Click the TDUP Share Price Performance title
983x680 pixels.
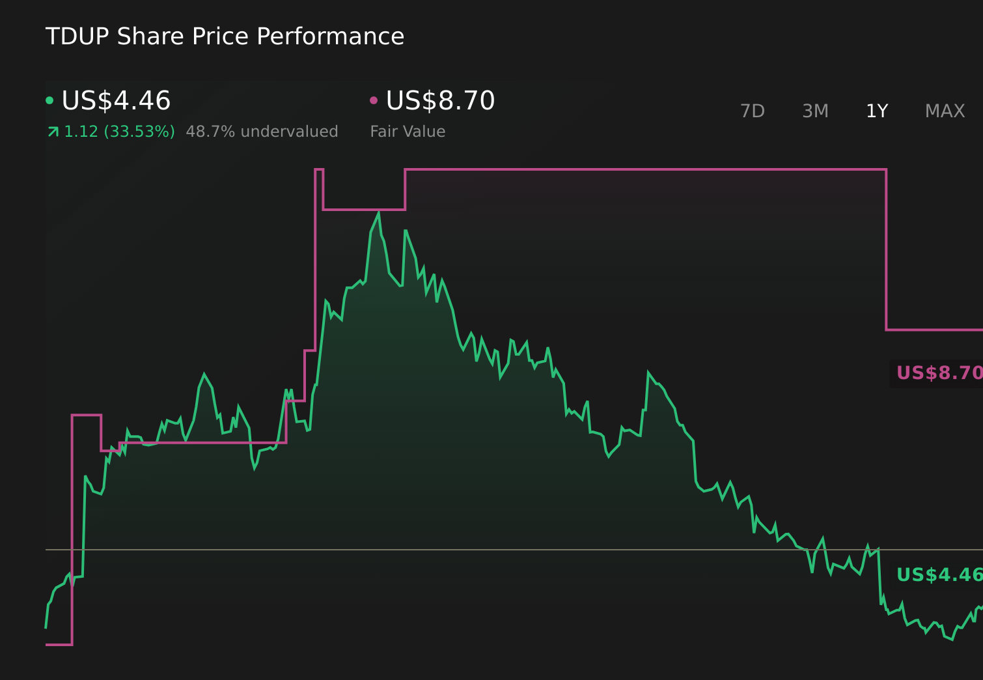click(x=225, y=36)
